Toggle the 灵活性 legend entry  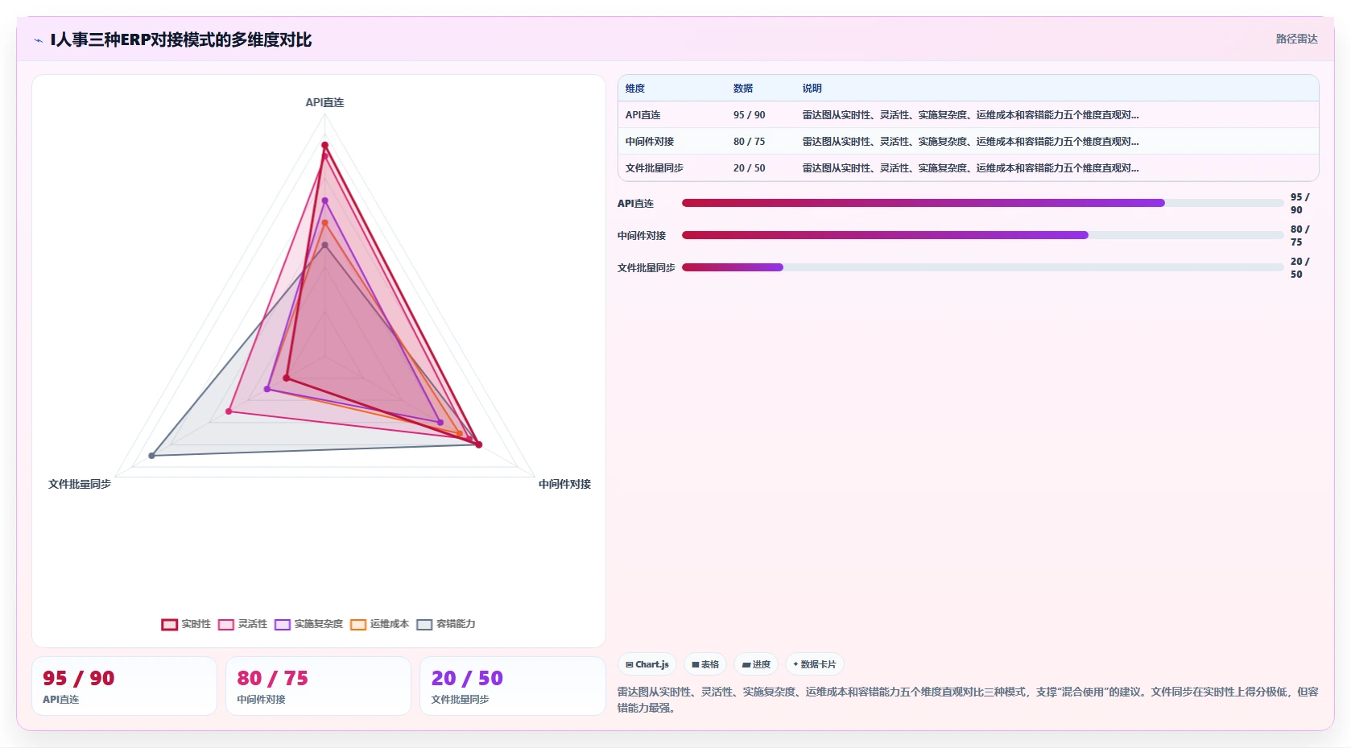coord(242,624)
